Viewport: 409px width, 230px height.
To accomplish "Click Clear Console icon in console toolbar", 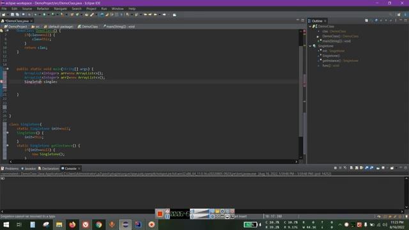I will click(x=351, y=168).
